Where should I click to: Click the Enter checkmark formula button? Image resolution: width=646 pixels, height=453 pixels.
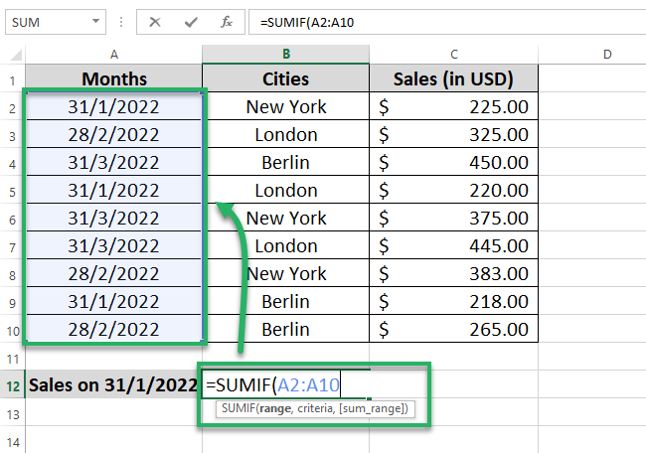pos(191,22)
